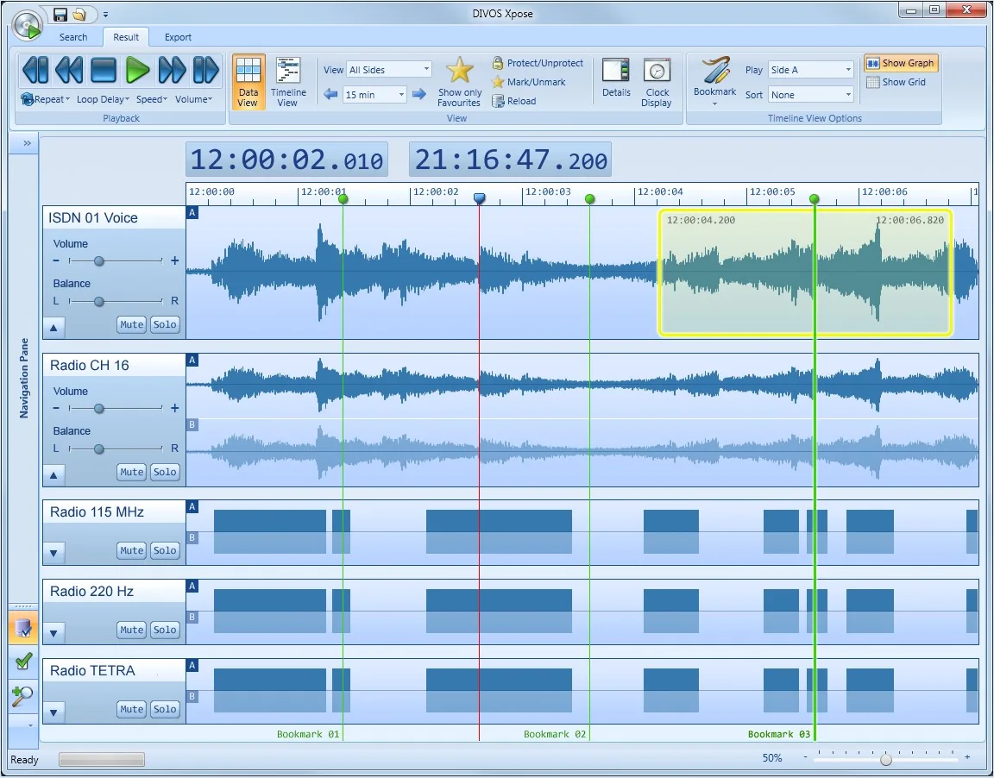Viewport: 994px width, 778px height.
Task: Click the Reload icon in View group
Action: [498, 101]
